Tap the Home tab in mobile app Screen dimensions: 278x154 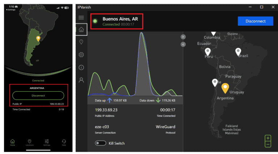(x=12, y=142)
